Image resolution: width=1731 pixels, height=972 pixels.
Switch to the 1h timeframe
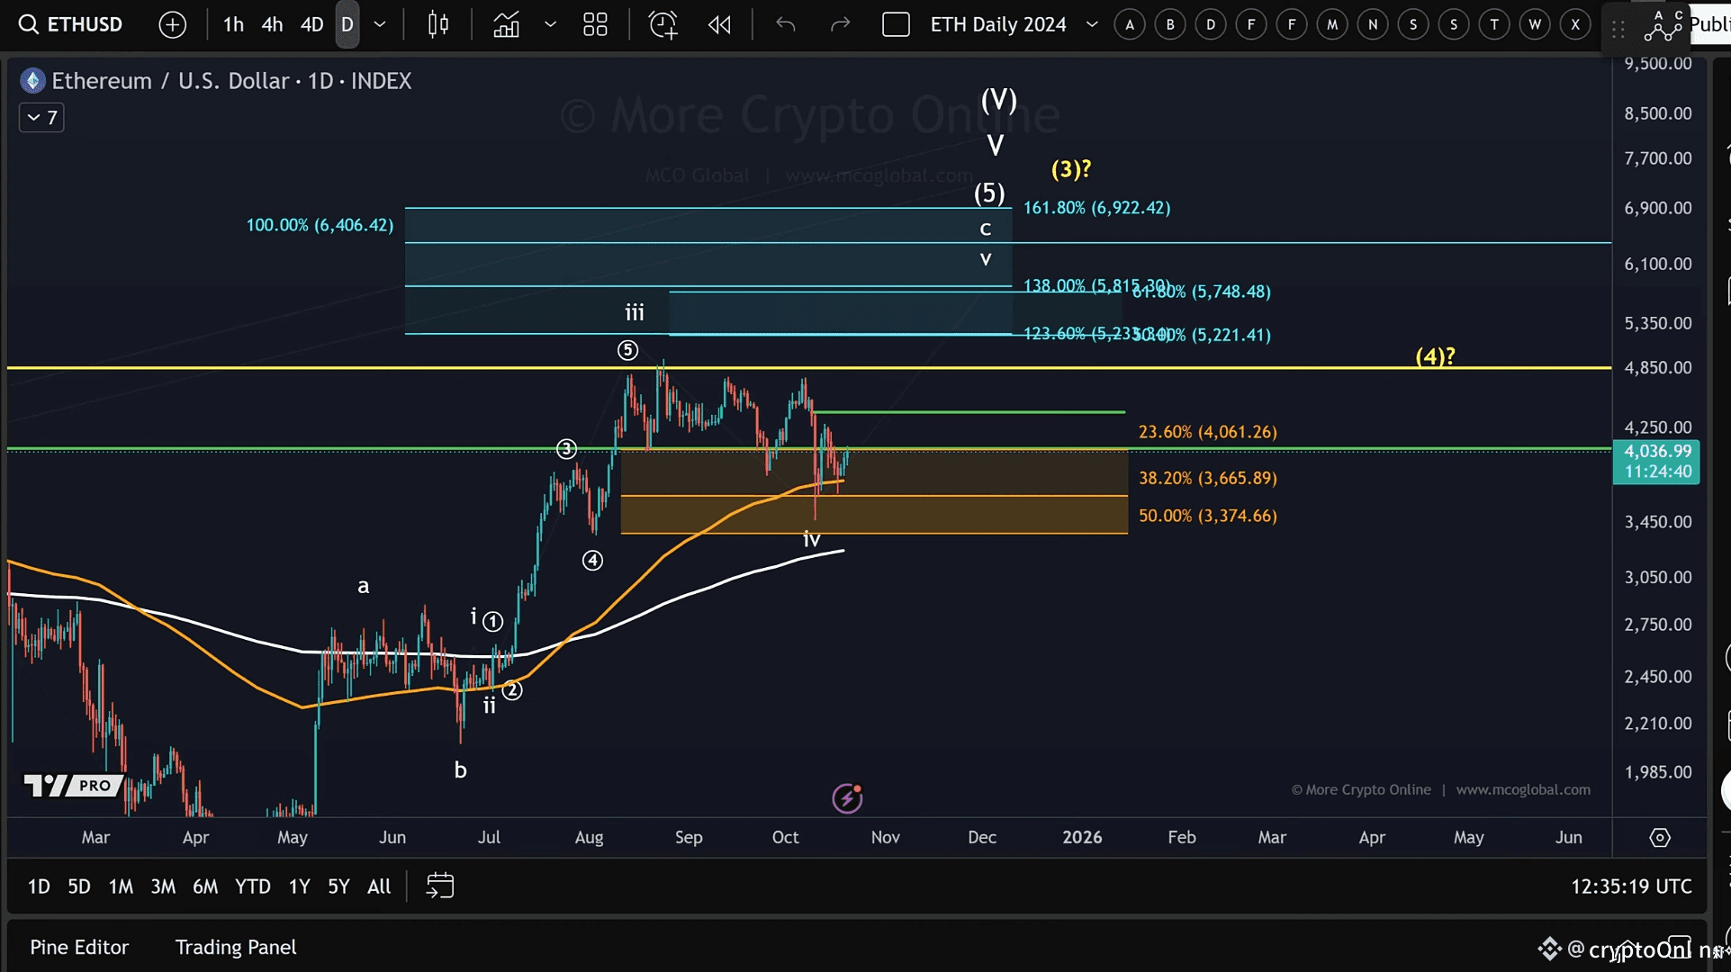tap(233, 24)
